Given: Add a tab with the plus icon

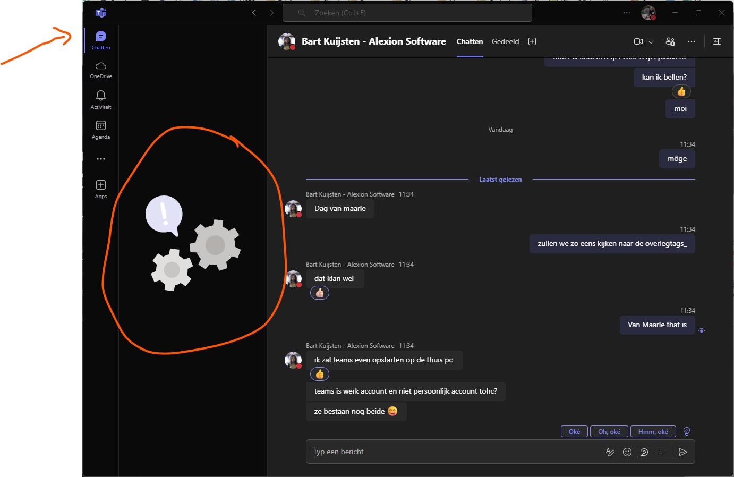Looking at the screenshot, I should click(532, 41).
